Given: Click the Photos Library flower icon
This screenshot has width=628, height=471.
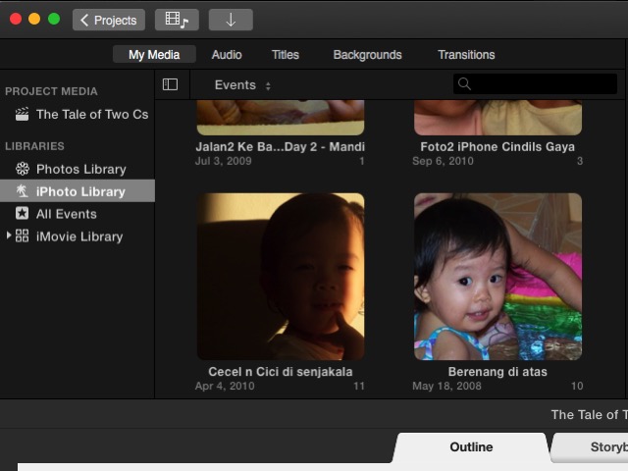Looking at the screenshot, I should pos(22,169).
